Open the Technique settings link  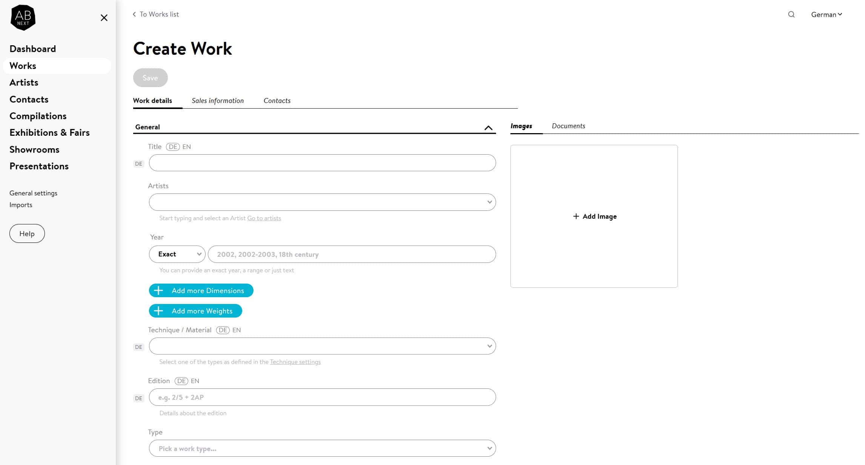pyautogui.click(x=295, y=362)
